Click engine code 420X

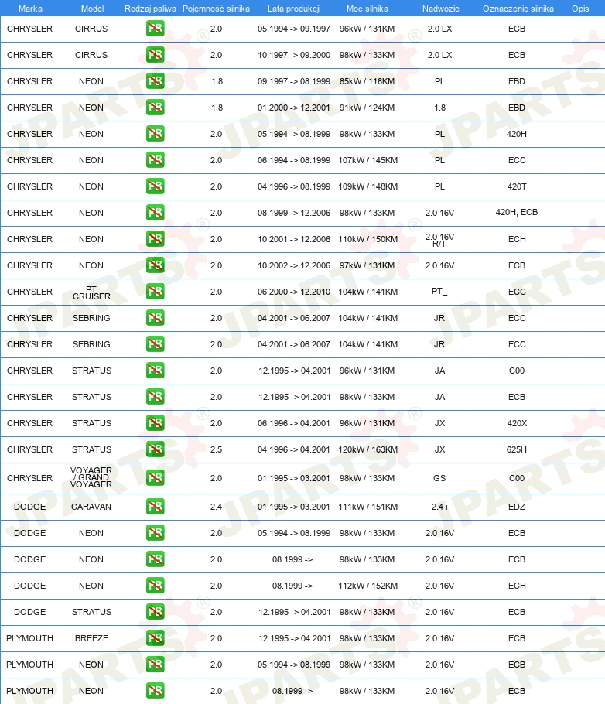pyautogui.click(x=517, y=423)
